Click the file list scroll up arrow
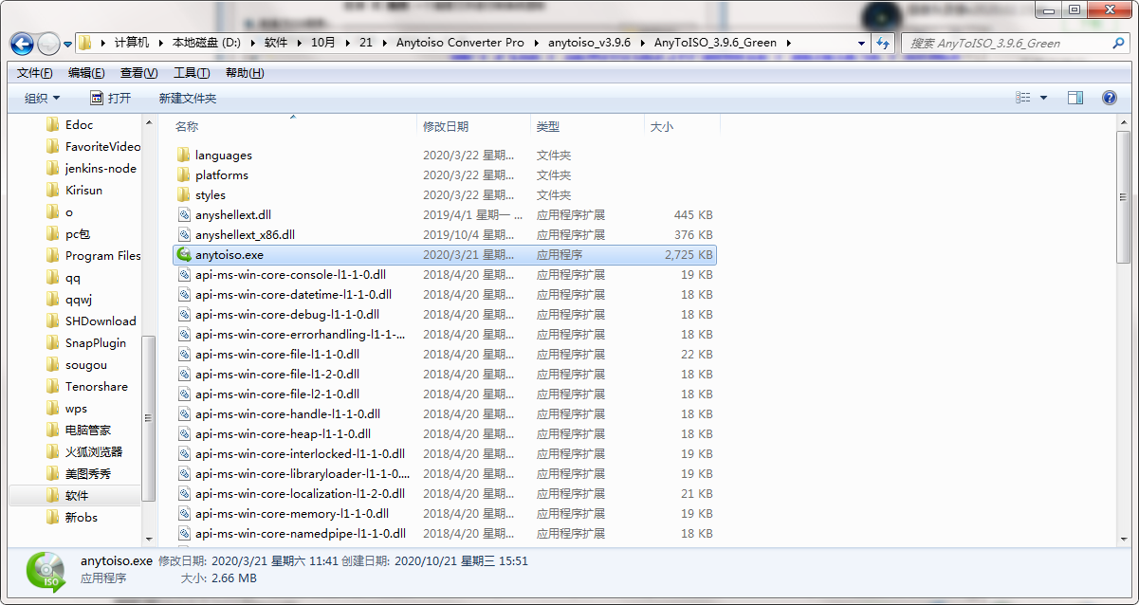This screenshot has height=605, width=1139. (1124, 123)
